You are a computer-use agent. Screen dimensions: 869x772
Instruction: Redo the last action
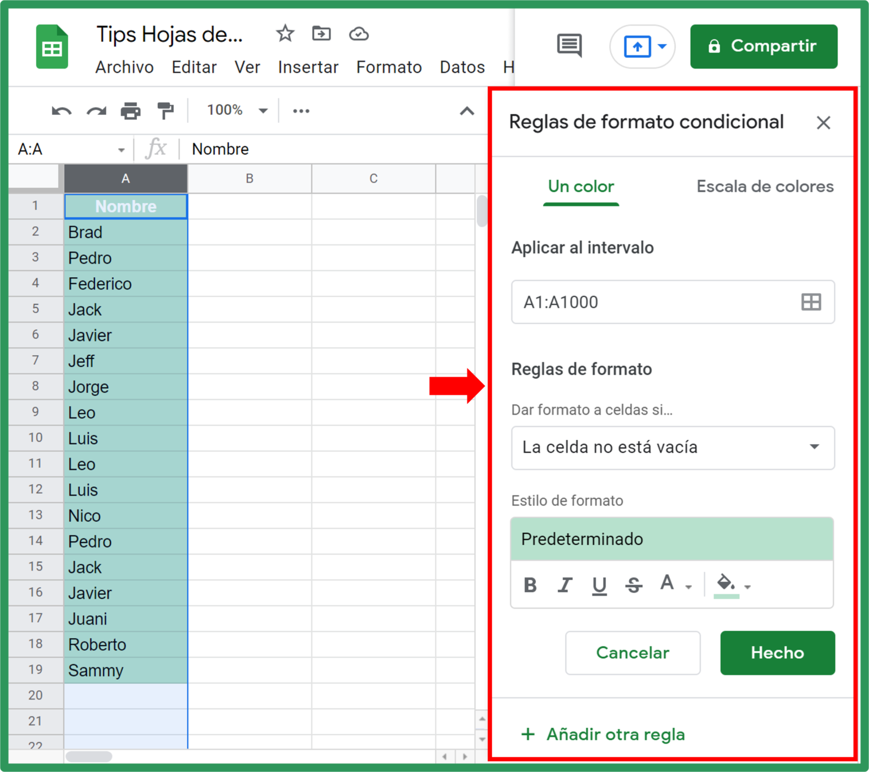(x=97, y=111)
